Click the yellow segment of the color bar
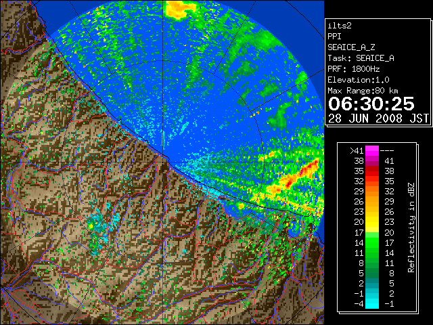 pos(372,222)
